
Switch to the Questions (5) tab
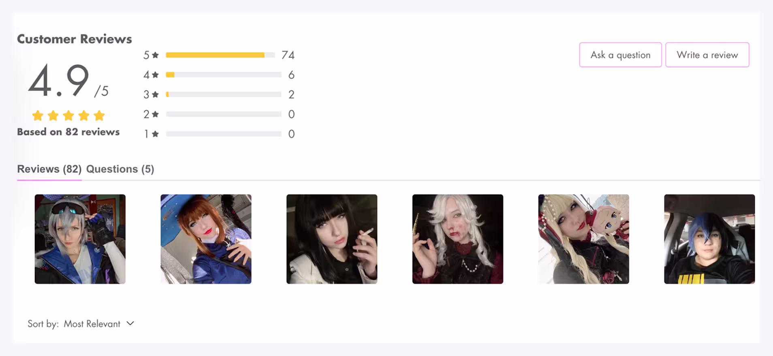(x=120, y=169)
